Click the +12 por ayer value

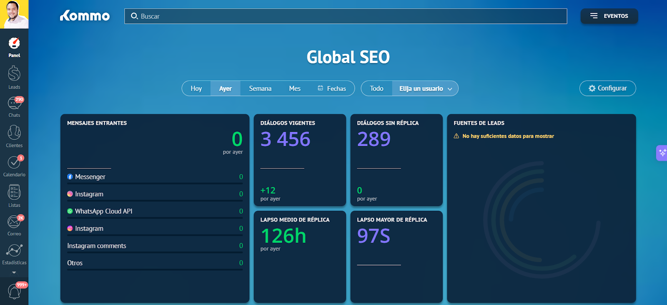click(x=268, y=190)
